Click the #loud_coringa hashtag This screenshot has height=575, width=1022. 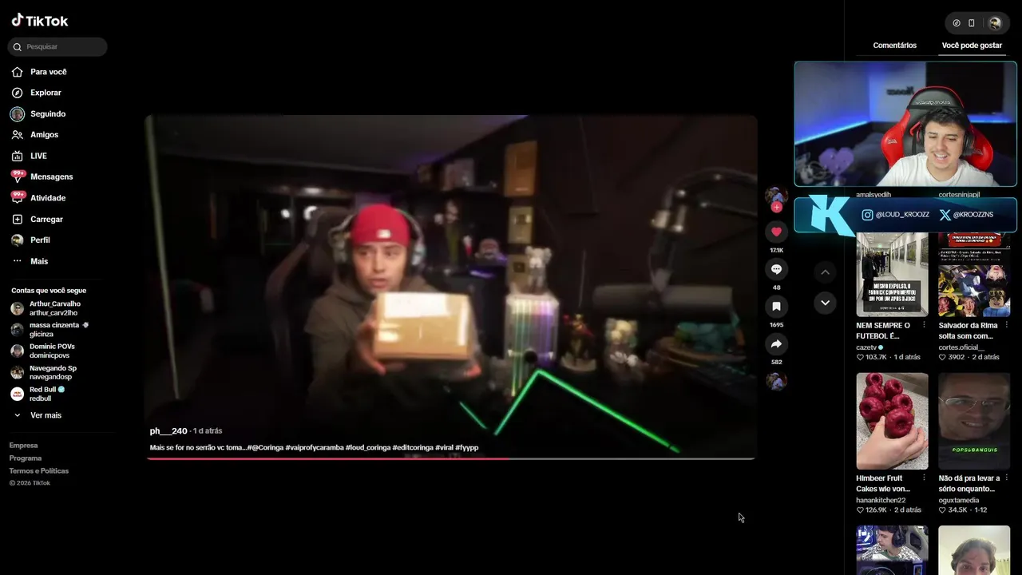coord(368,447)
